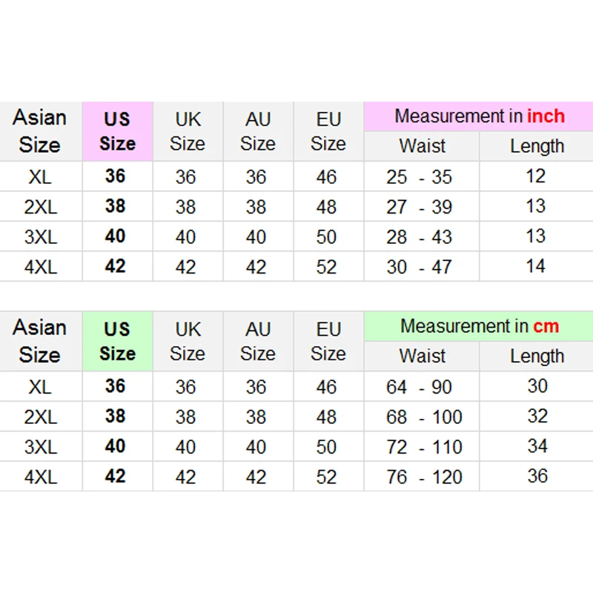Select UK size 38 in the cm table
The width and height of the screenshot is (593, 593).
tap(186, 417)
